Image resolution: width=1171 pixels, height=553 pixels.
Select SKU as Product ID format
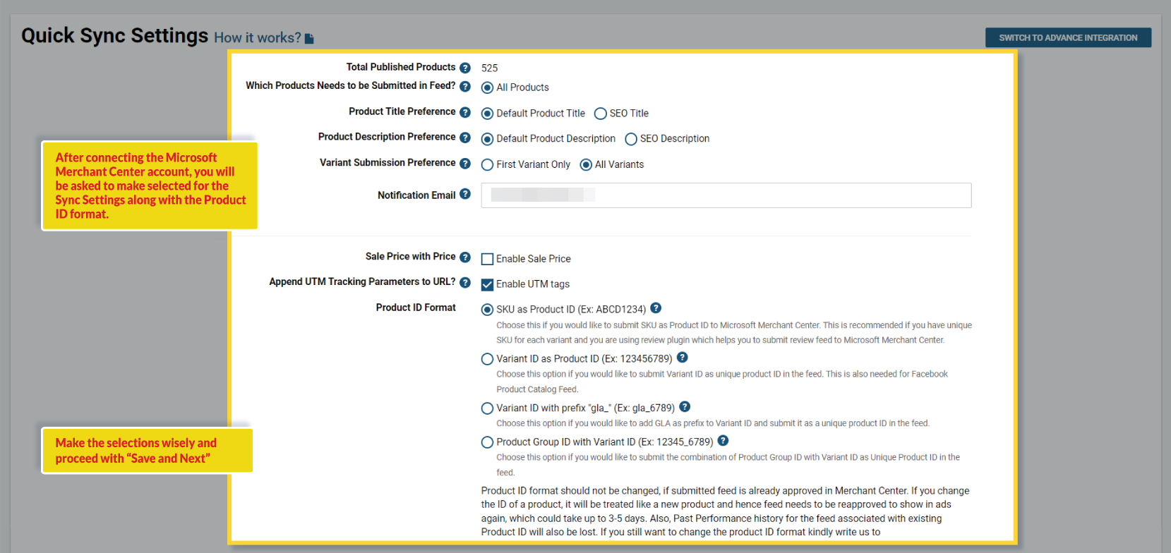(487, 310)
